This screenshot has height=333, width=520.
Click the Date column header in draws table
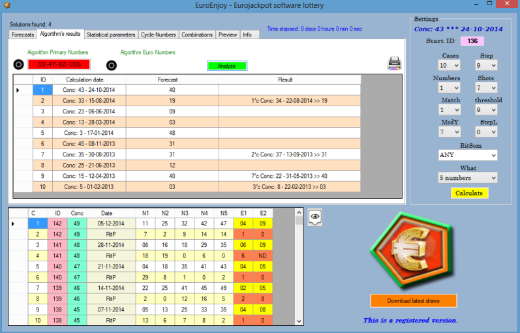pyautogui.click(x=111, y=213)
